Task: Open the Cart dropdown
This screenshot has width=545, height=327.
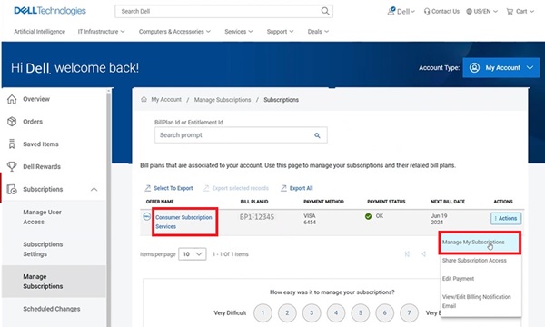Action: pyautogui.click(x=520, y=11)
